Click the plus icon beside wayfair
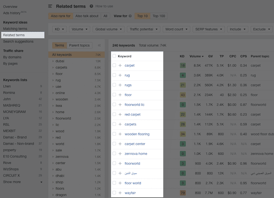Image resolution: width=274 pixels, height=198 pixels. click(x=120, y=193)
